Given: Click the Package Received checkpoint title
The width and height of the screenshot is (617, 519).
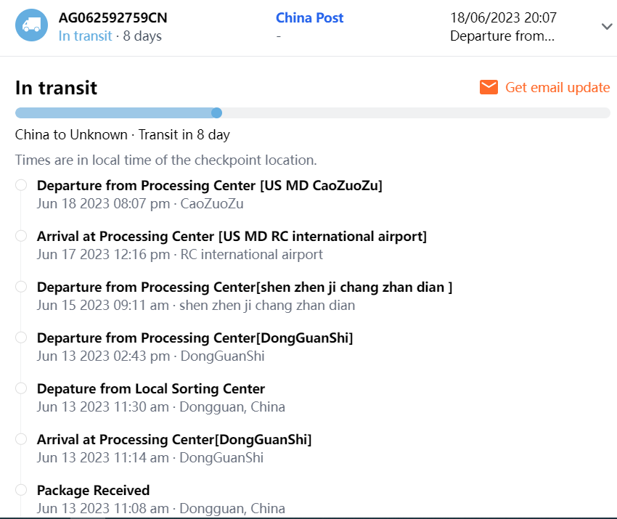Looking at the screenshot, I should click(x=93, y=490).
